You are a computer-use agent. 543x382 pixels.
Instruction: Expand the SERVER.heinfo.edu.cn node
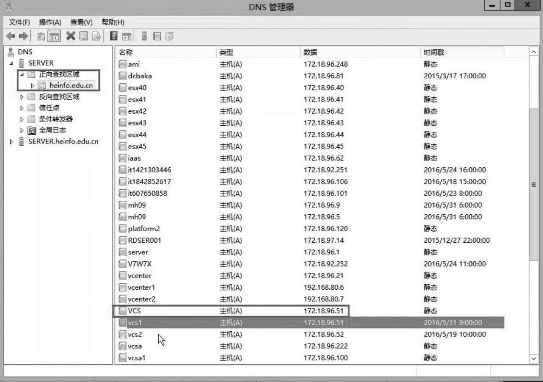[12, 142]
